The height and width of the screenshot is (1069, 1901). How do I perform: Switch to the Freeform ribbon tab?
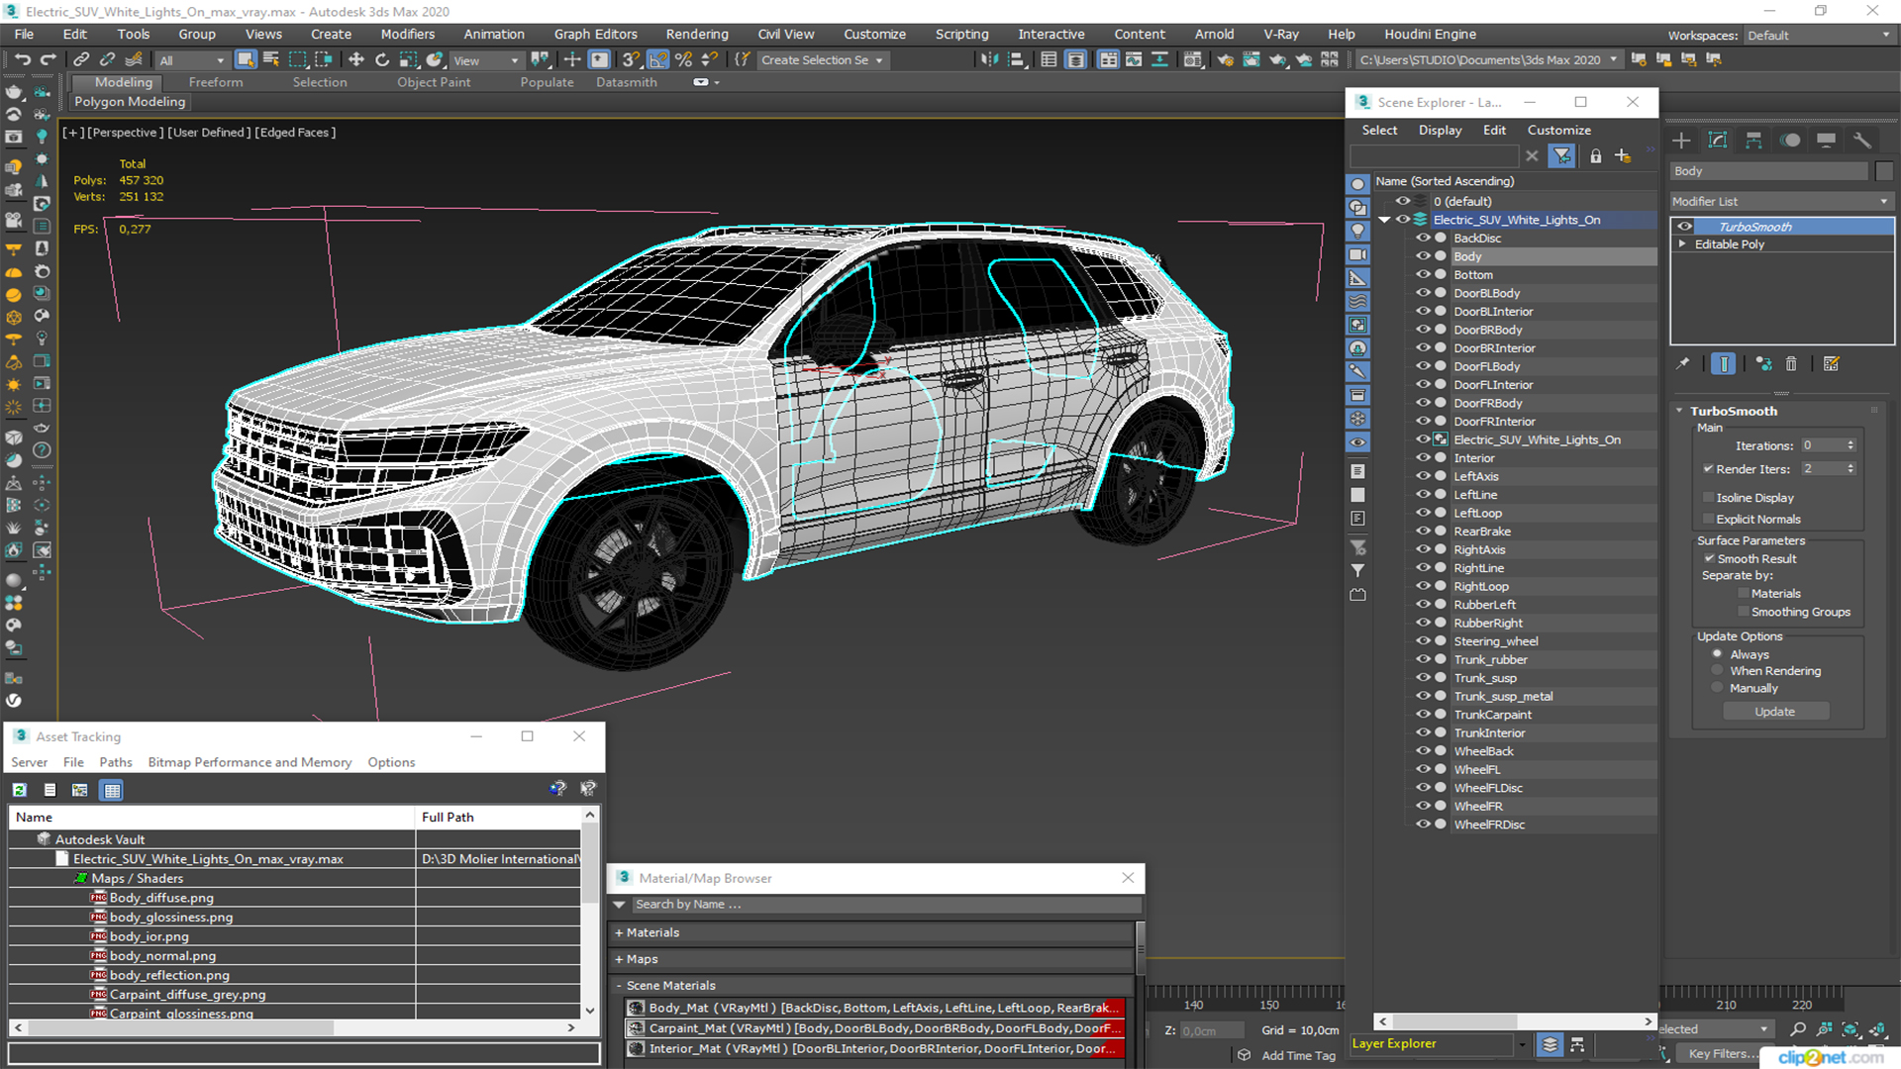(x=215, y=82)
